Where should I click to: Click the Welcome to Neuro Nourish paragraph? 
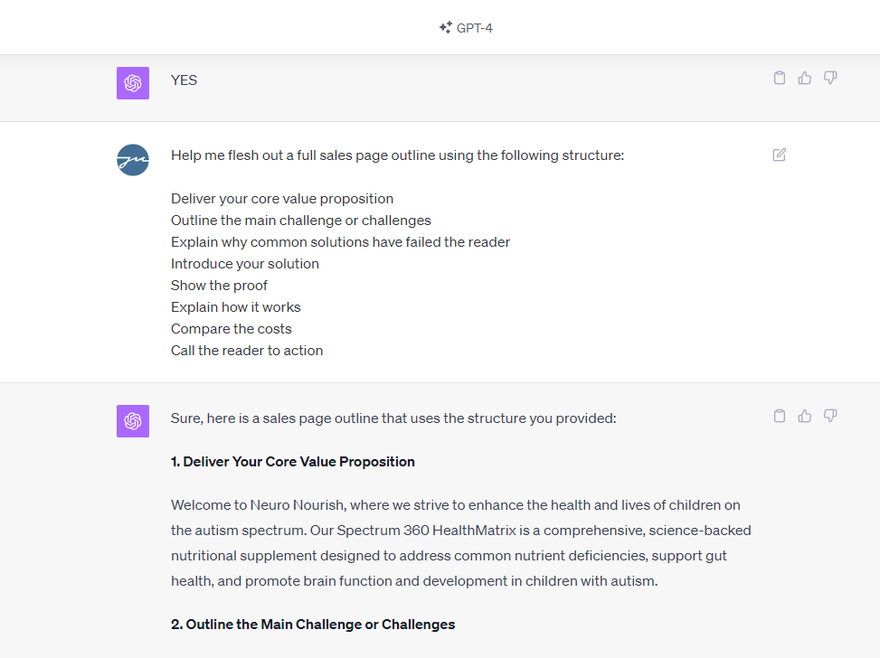click(460, 543)
